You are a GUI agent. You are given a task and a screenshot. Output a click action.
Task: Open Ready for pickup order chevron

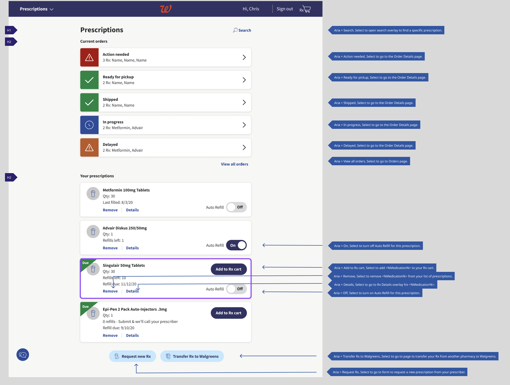point(244,80)
